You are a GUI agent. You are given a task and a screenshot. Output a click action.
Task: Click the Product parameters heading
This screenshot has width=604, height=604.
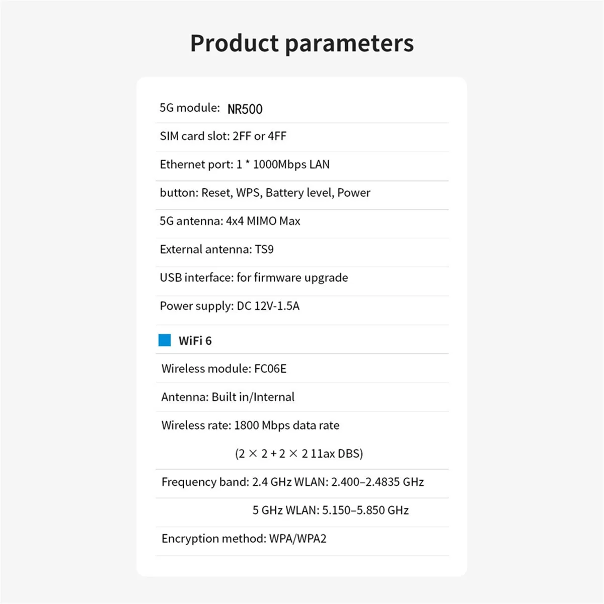[x=301, y=43]
